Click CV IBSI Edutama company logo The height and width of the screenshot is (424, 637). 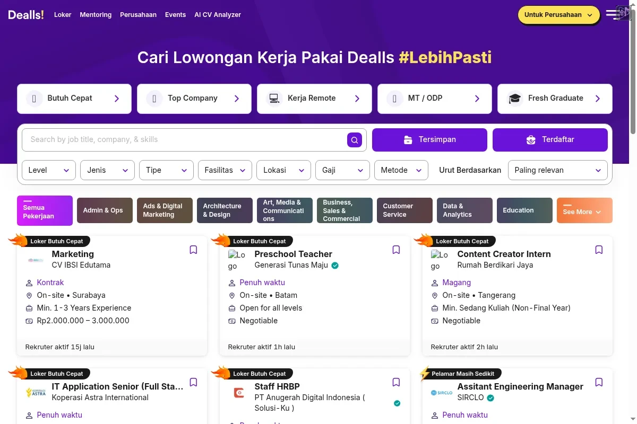pyautogui.click(x=36, y=260)
